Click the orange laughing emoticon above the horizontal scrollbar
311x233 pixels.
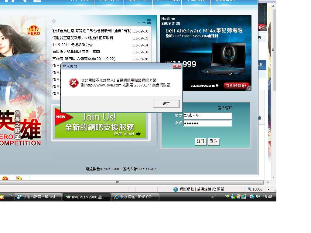[x=5, y=178]
